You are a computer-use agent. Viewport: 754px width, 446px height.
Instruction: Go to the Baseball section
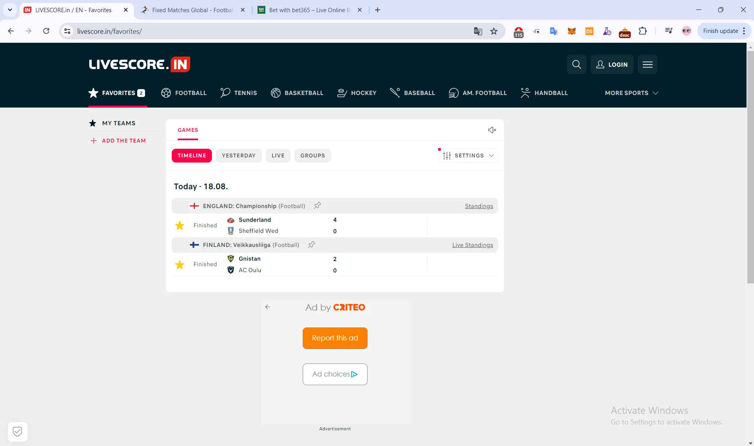tap(412, 93)
